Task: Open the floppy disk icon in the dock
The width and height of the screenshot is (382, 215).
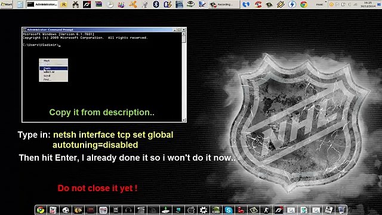Action: click(329, 210)
